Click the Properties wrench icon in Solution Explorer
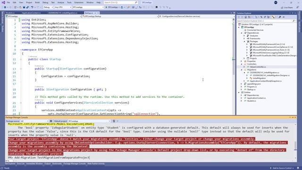Screen dimensions: 302x170 280,17
